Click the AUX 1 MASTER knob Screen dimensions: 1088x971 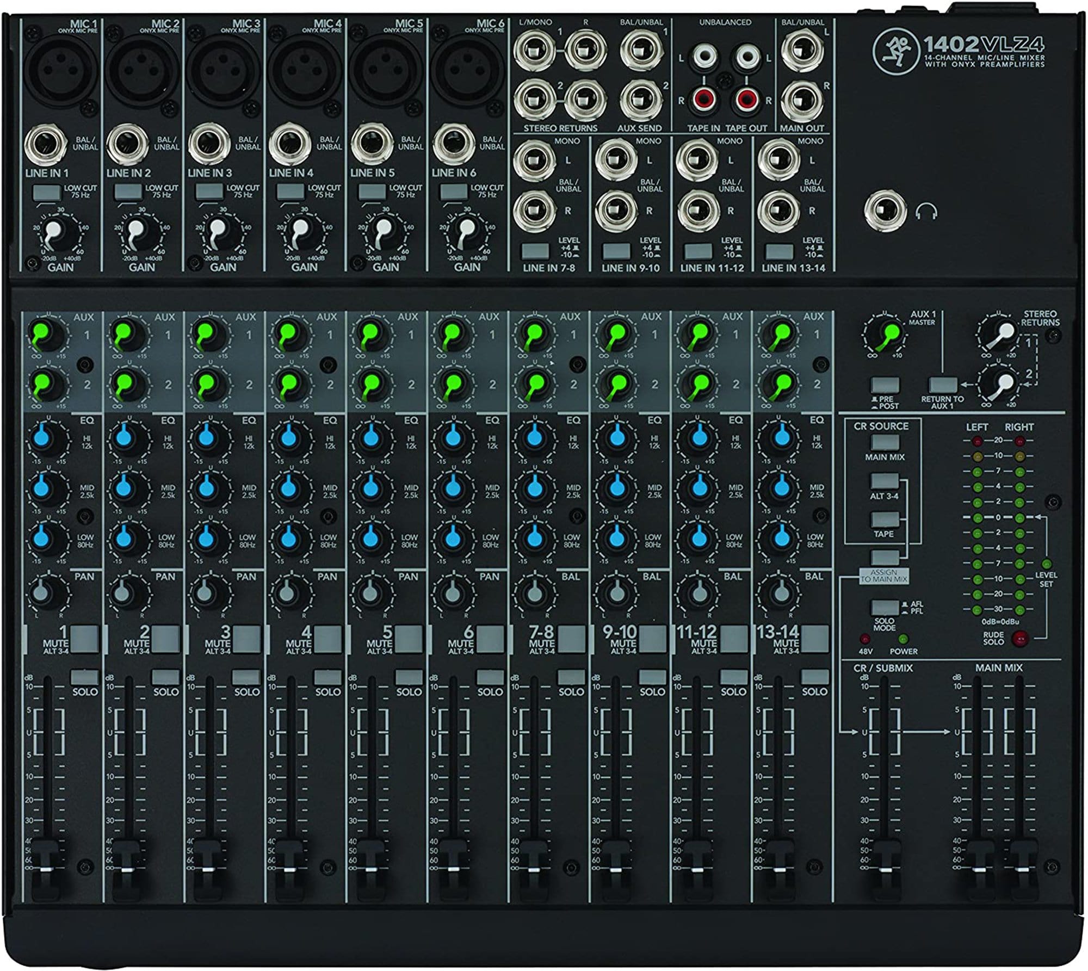coord(885,334)
